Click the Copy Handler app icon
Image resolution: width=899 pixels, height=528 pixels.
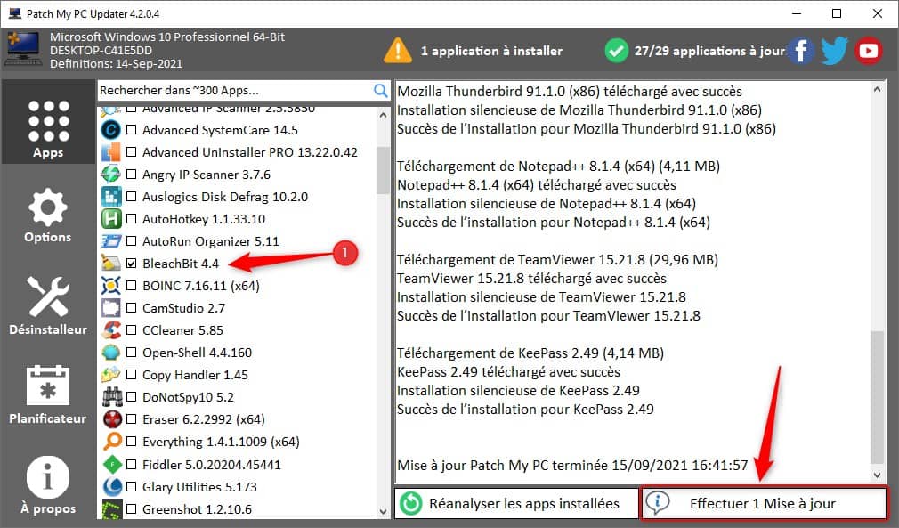(110, 375)
